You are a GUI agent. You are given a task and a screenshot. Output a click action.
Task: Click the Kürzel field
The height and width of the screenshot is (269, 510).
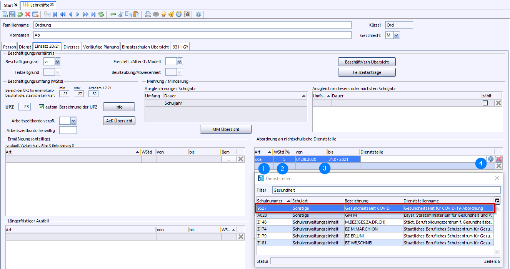[x=399, y=25]
